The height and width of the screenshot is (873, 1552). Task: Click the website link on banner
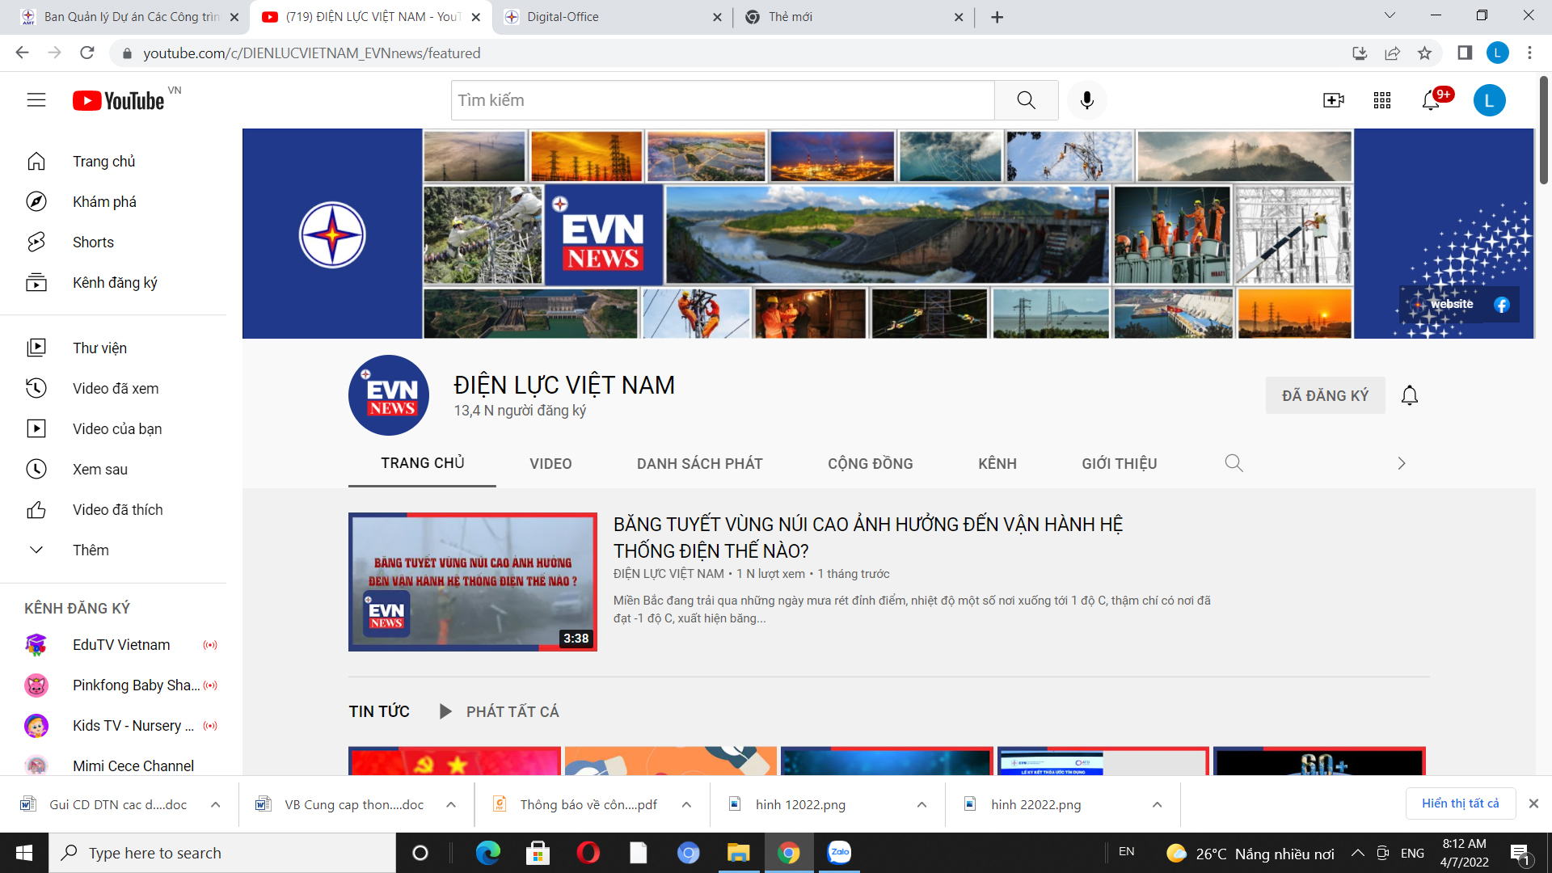point(1451,305)
